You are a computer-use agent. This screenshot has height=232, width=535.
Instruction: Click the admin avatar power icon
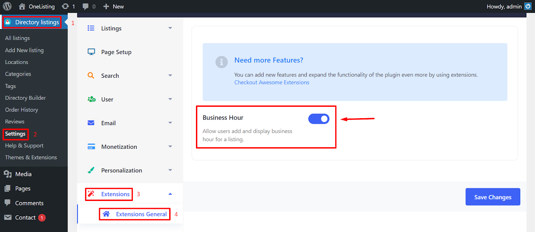point(528,6)
